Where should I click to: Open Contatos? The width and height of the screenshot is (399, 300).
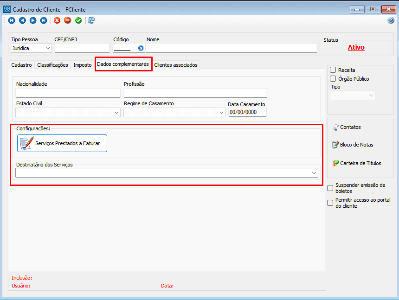347,127
